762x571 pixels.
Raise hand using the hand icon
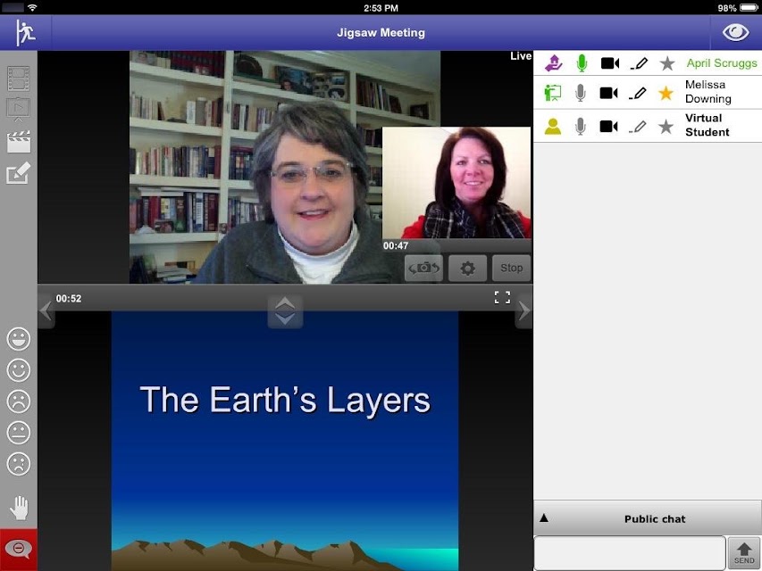[19, 508]
